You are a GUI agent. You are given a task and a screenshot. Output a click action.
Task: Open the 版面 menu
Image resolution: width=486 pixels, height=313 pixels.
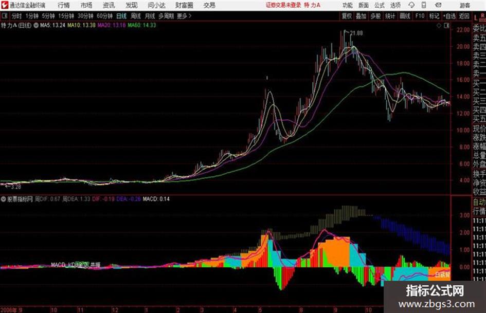click(x=363, y=5)
